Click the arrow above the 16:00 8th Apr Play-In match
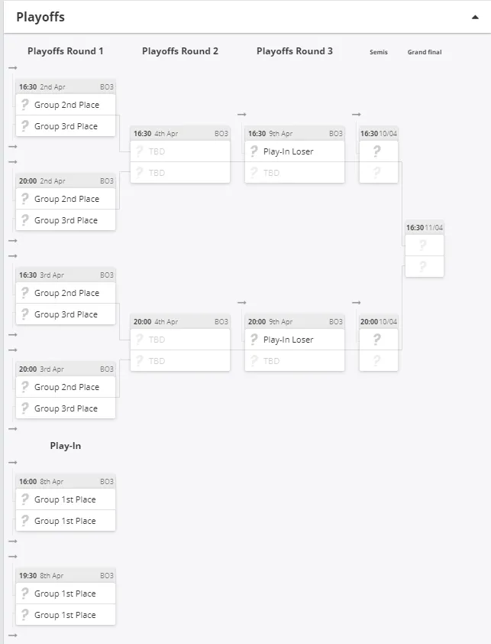491x644 pixels. [13, 463]
